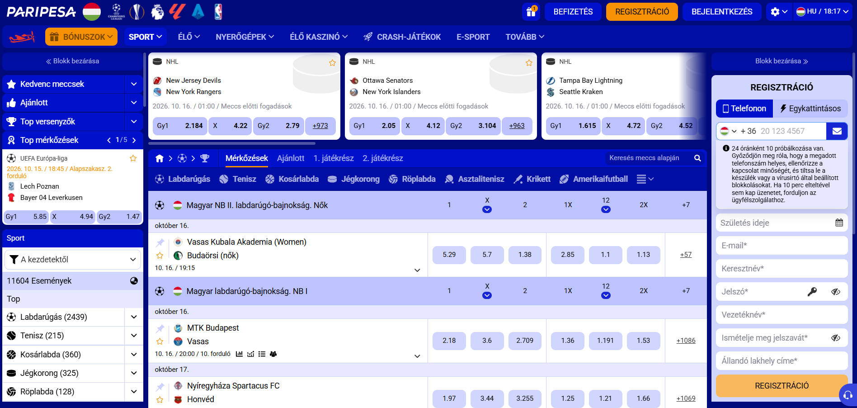Click the match search magnifier icon
This screenshot has width=857, height=408.
pos(697,158)
